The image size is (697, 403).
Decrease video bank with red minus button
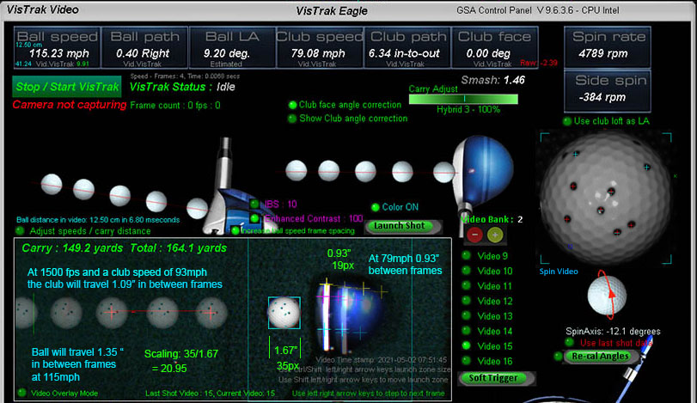474,235
